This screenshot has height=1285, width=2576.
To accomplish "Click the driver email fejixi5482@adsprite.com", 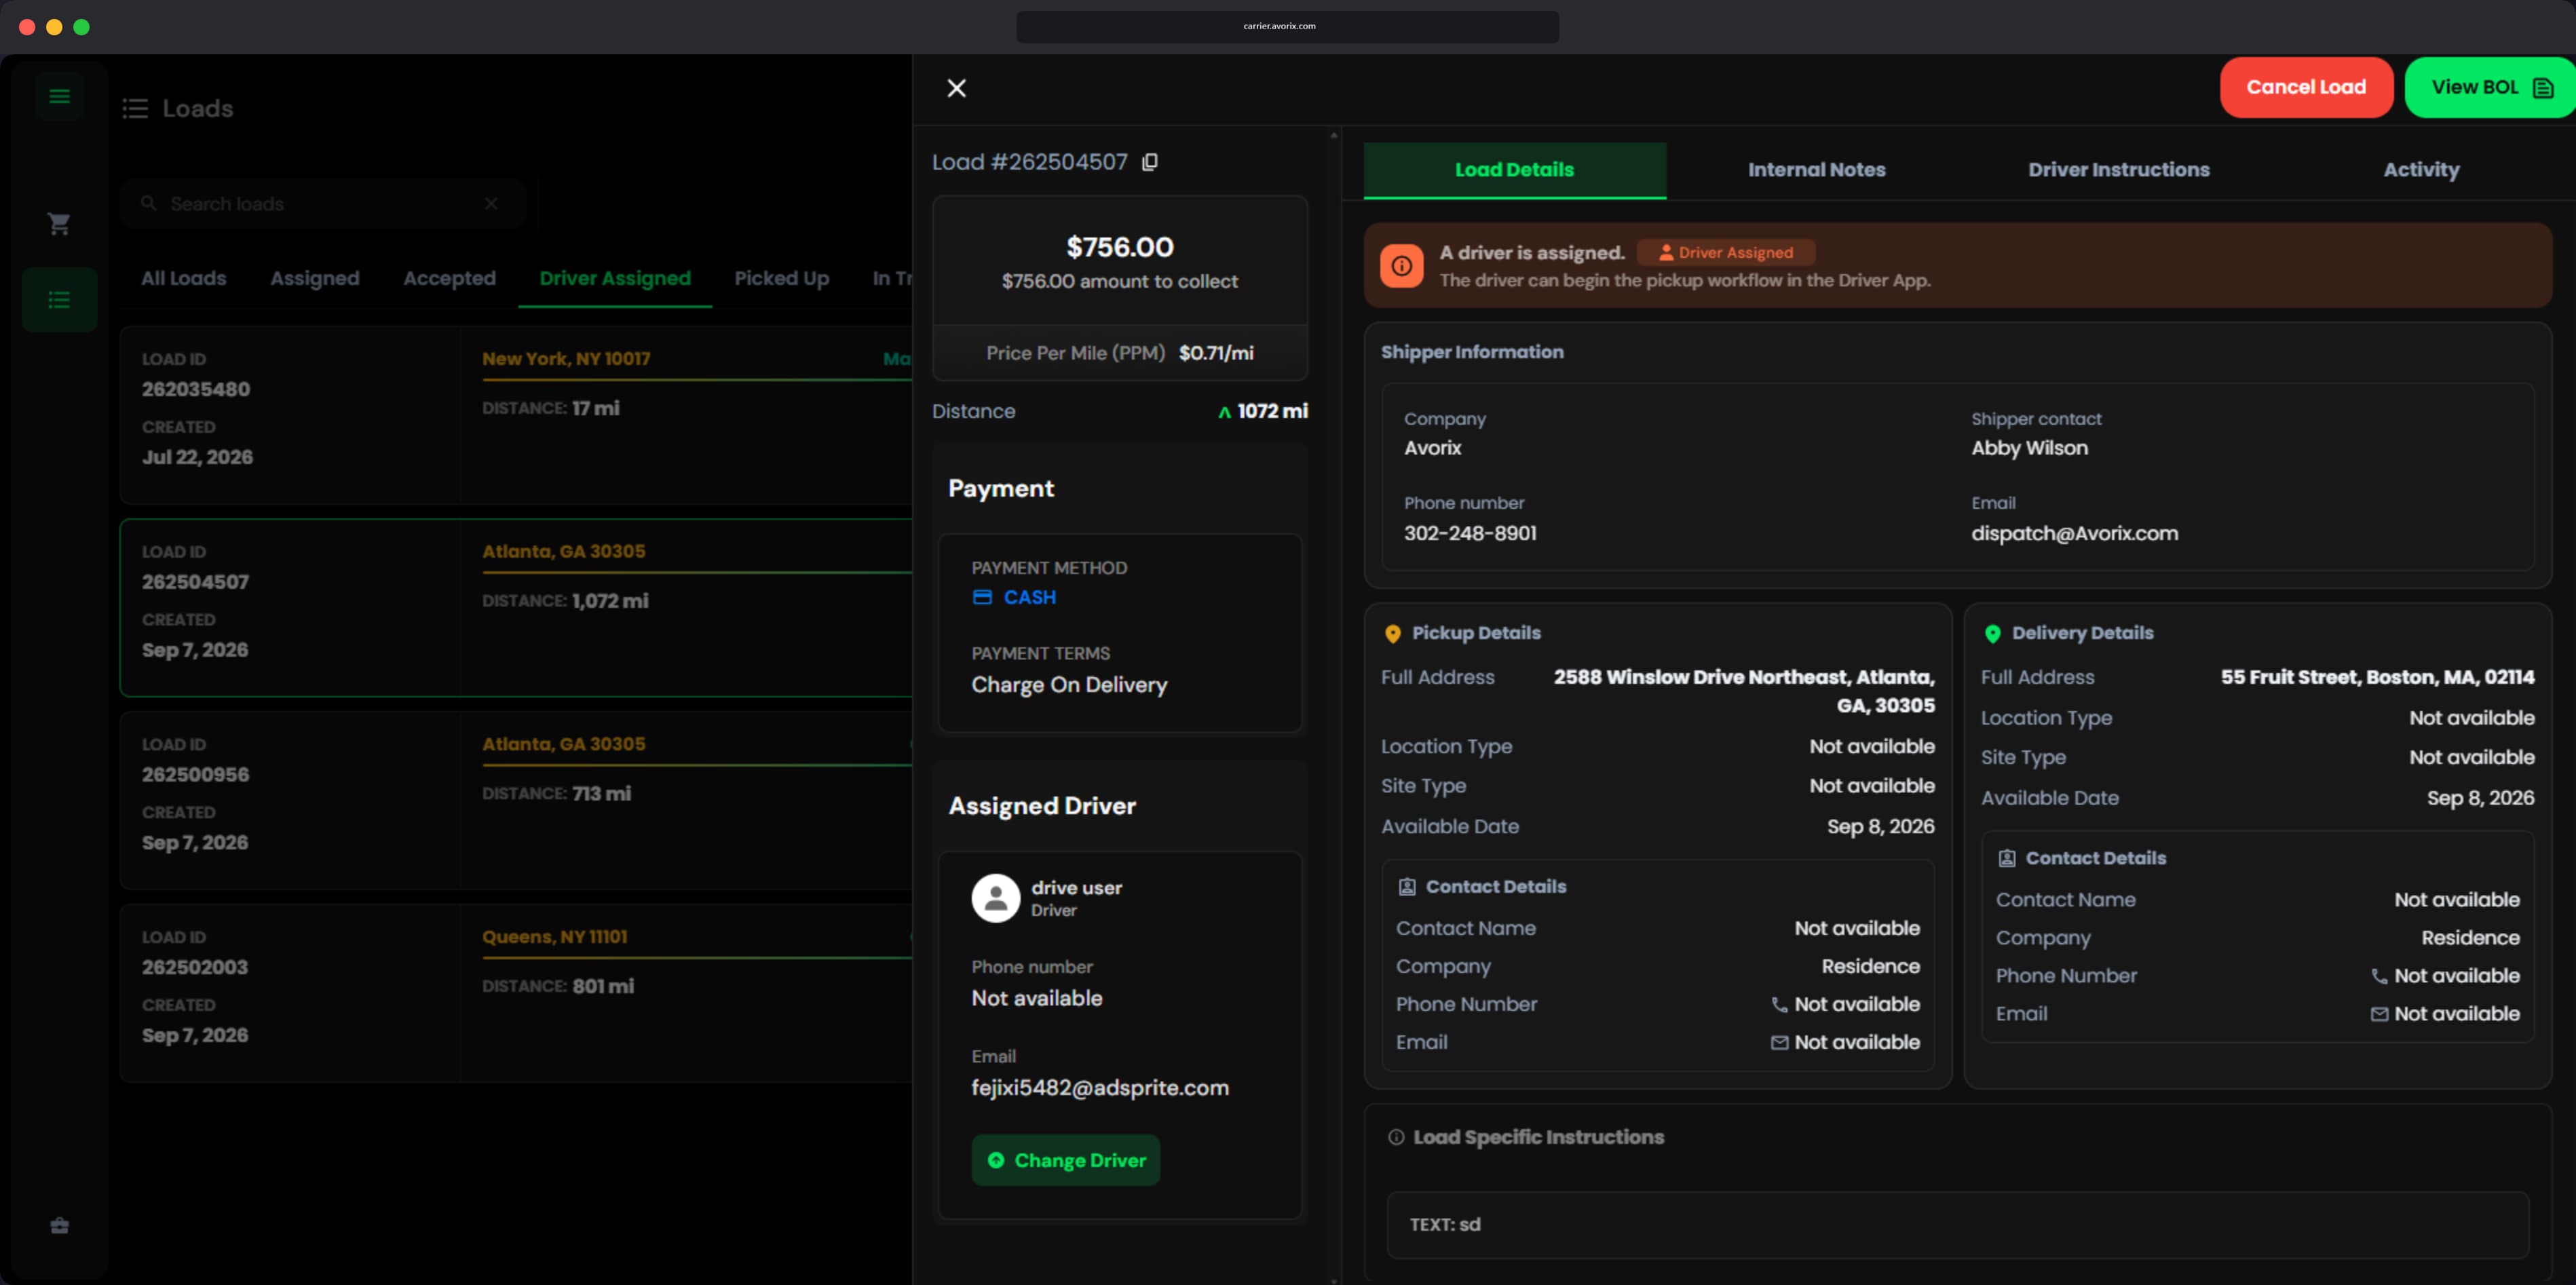I will point(1100,1087).
